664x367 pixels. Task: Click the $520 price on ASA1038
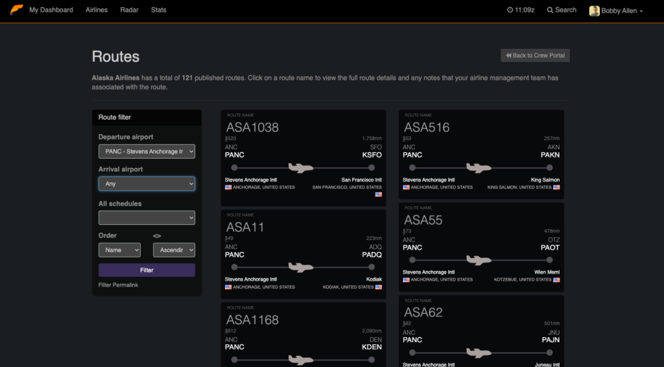[x=230, y=138]
